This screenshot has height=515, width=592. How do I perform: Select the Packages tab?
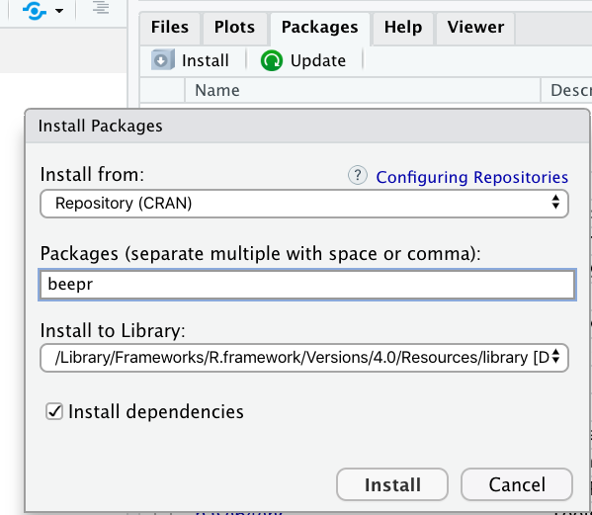pos(320,28)
